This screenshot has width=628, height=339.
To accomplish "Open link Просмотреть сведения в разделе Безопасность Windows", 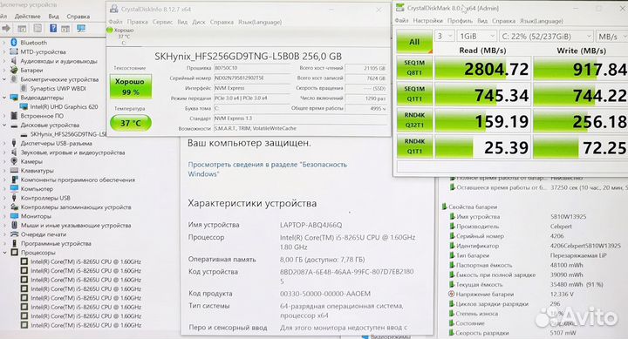I will (267, 169).
